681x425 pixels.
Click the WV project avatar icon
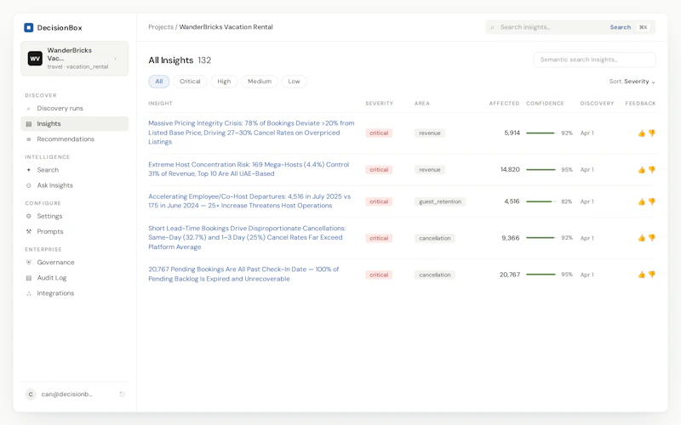click(35, 58)
